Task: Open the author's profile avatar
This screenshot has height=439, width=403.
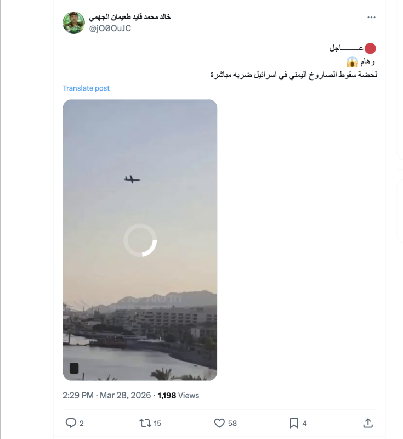Action: (x=73, y=22)
